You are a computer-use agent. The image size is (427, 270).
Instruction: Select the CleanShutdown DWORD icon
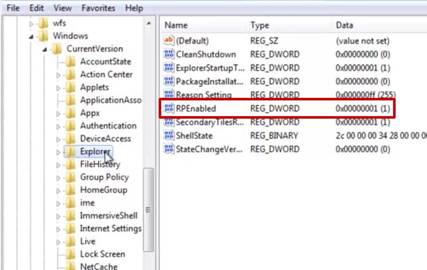click(168, 54)
